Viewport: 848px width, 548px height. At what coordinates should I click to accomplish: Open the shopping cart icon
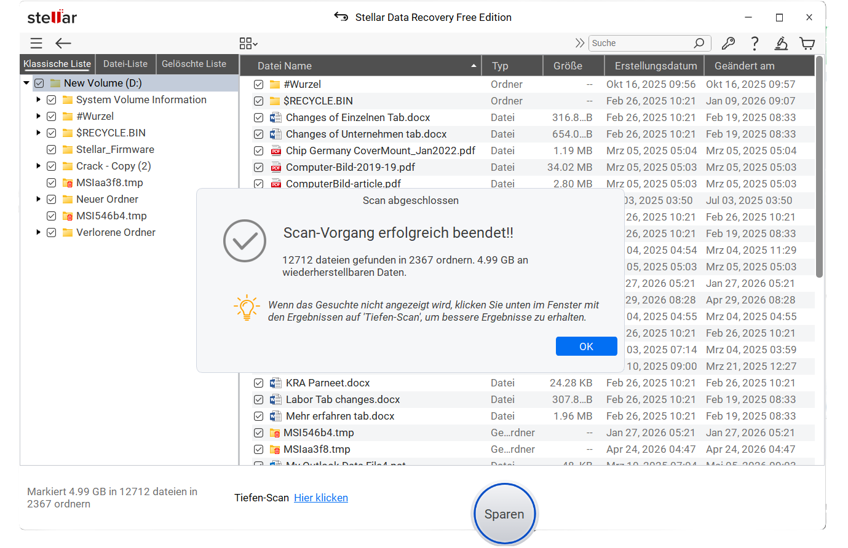click(x=807, y=43)
